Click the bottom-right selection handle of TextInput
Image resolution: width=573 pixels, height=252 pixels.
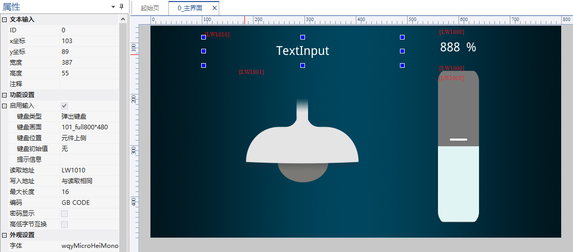[402, 65]
